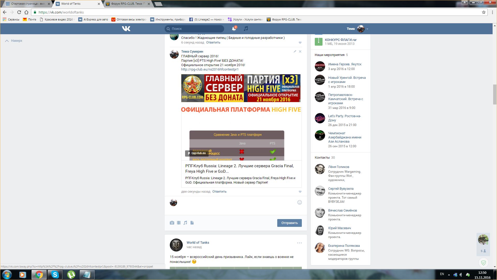Go back in browser

click(x=5, y=12)
